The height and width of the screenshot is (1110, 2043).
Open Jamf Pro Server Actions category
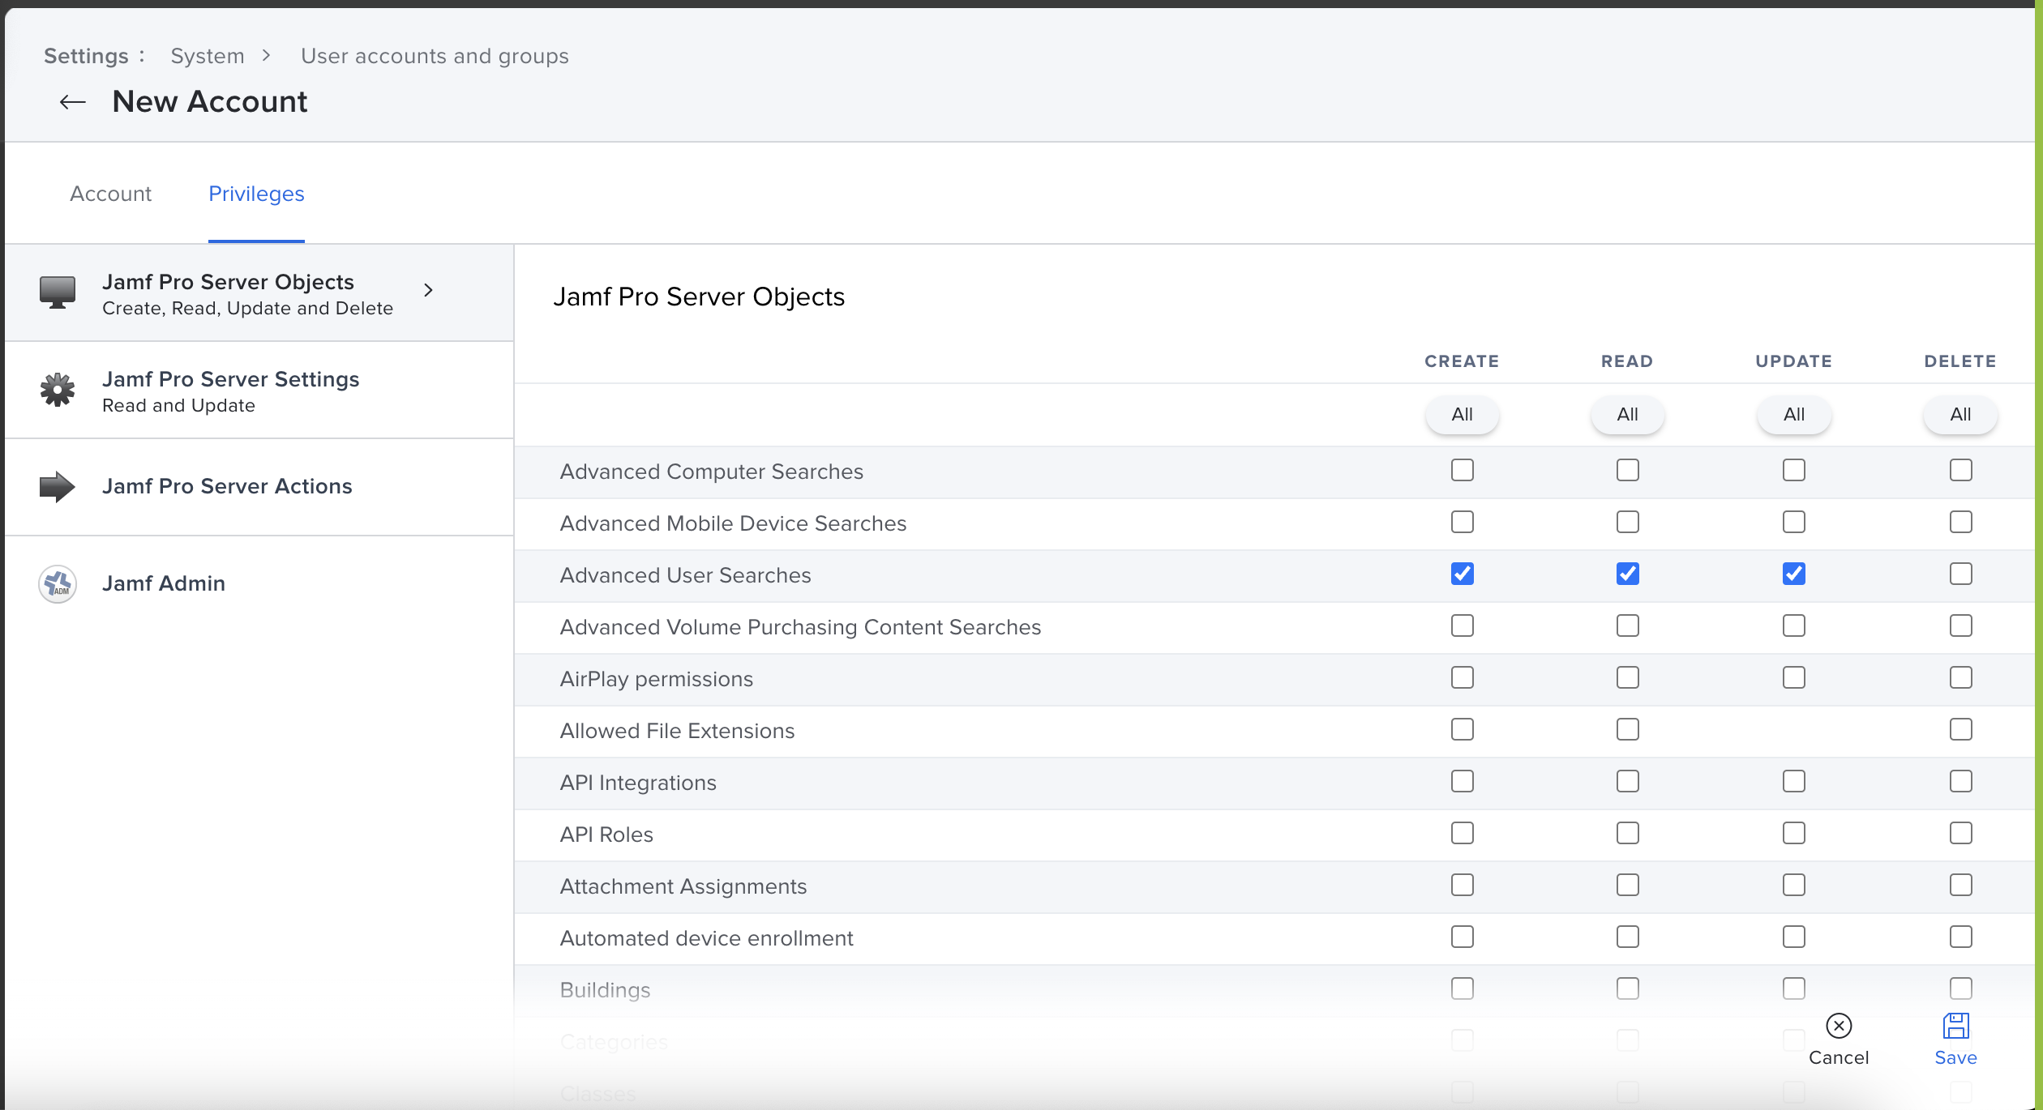[x=259, y=488]
